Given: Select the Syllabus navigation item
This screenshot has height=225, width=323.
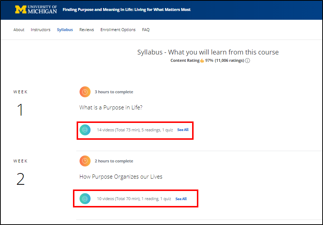Looking at the screenshot, I should click(x=65, y=30).
